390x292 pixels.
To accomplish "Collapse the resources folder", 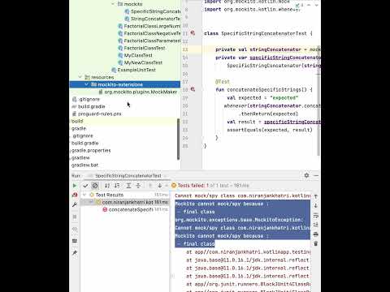I will 80,77.
